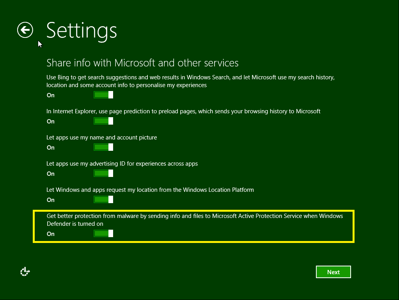
Task: Click the 'On' label under Windows Defender setting
Action: click(x=51, y=234)
